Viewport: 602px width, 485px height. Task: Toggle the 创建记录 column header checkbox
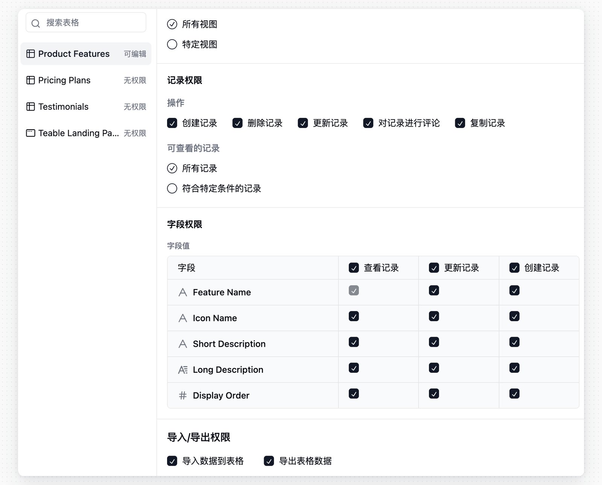514,268
